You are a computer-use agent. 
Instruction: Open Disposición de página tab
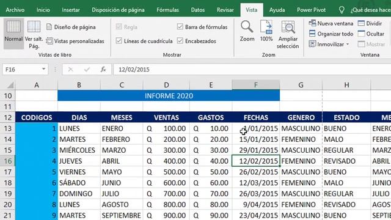pyautogui.click(x=118, y=10)
